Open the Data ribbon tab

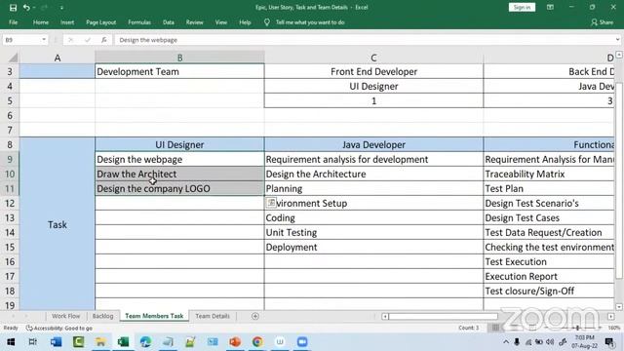(x=169, y=22)
